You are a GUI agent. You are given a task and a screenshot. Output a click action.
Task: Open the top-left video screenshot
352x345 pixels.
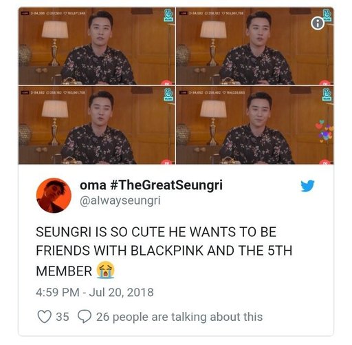pos(97,46)
